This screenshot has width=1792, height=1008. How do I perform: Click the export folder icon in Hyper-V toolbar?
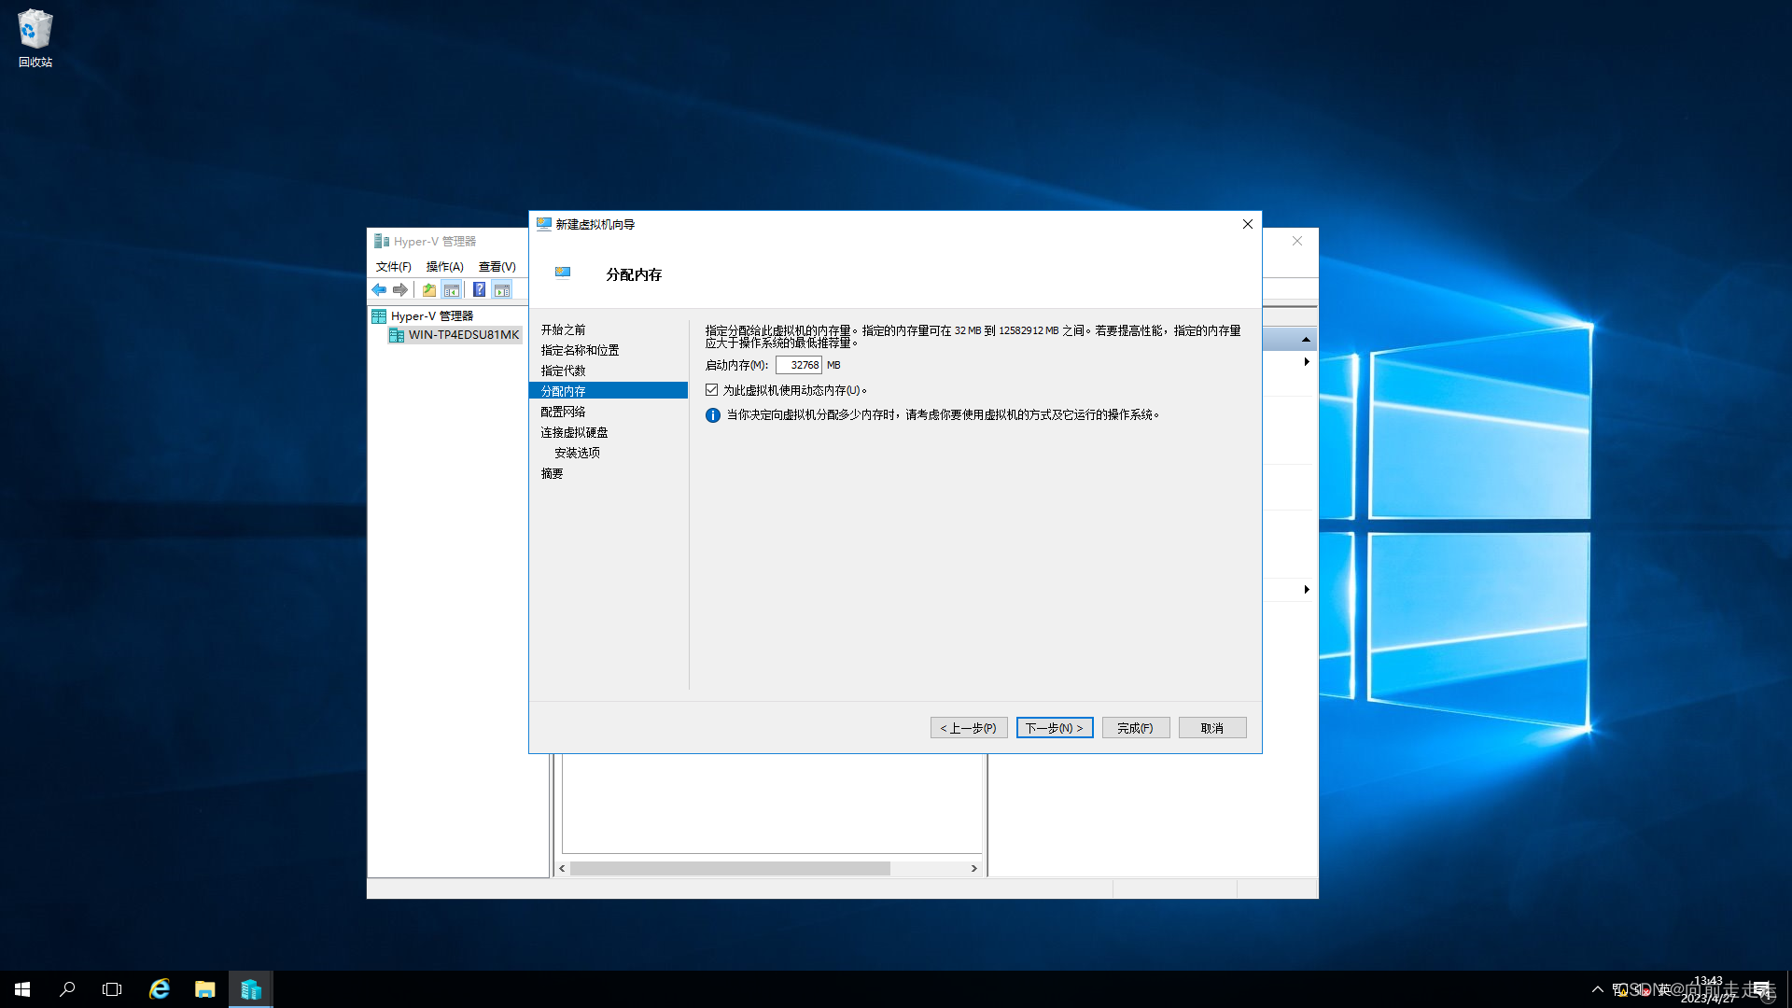click(429, 289)
